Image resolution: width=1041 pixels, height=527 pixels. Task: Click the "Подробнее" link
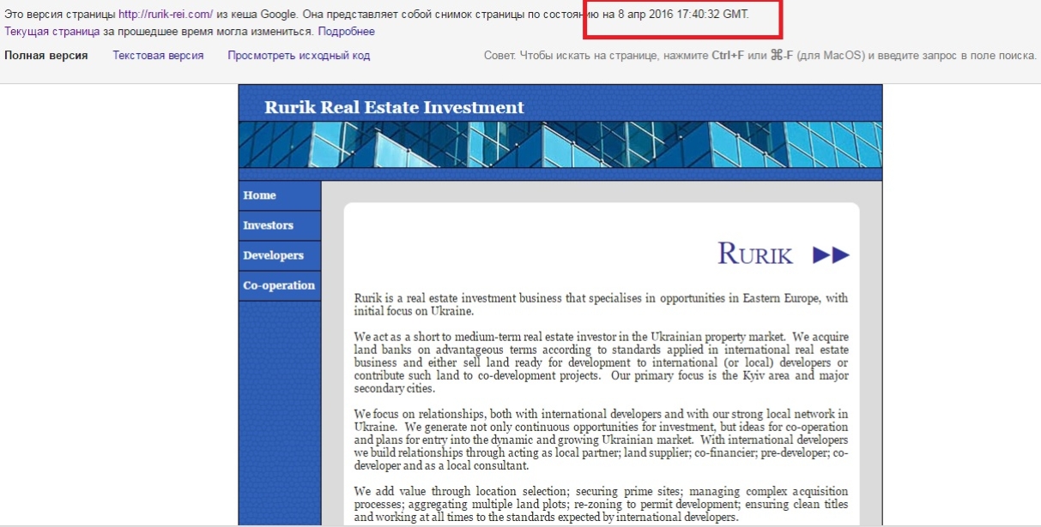pyautogui.click(x=346, y=32)
